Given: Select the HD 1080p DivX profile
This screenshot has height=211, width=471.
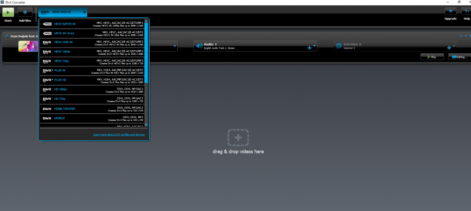Looking at the screenshot, I should [92, 90].
